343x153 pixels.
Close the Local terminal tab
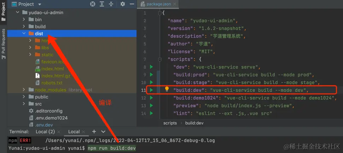click(83, 132)
